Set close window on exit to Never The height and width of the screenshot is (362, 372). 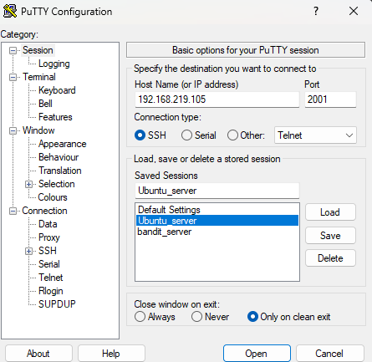196,317
